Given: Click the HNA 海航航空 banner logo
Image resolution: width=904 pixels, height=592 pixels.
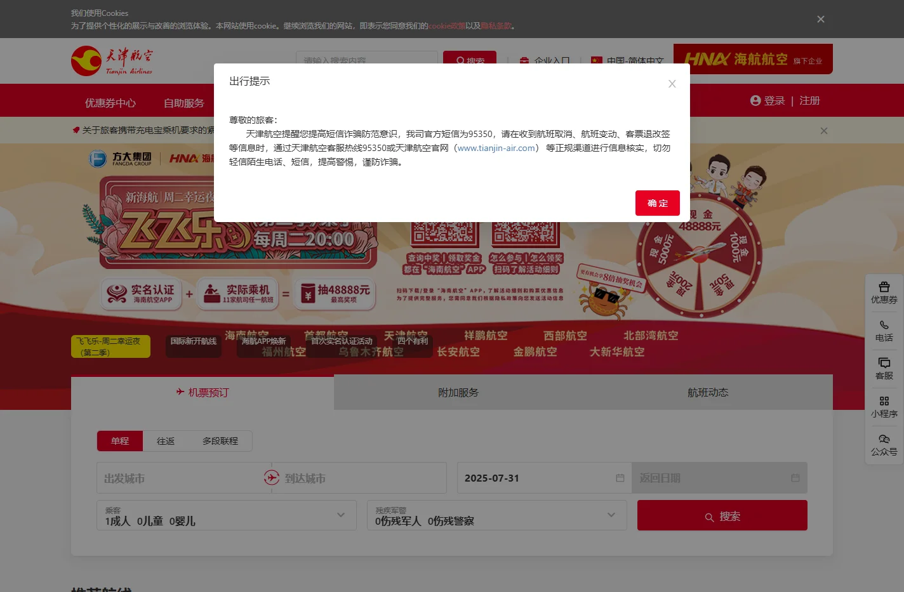Looking at the screenshot, I should tap(753, 59).
